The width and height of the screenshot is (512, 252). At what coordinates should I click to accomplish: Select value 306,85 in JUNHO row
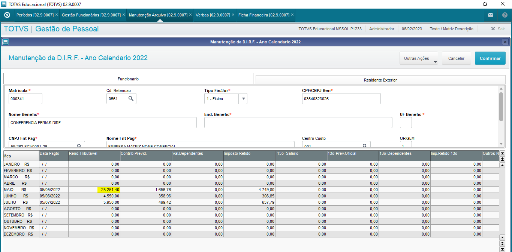click(268, 196)
